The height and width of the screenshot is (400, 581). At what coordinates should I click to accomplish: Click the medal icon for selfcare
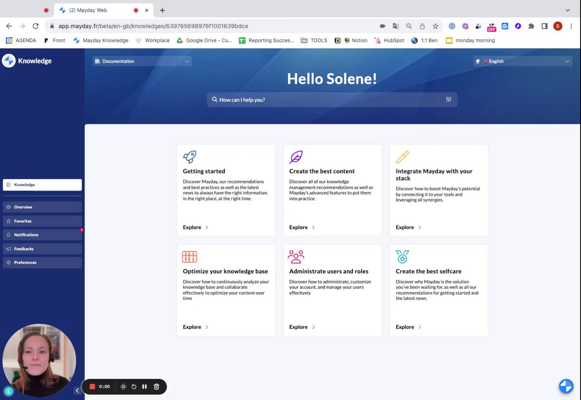(402, 257)
